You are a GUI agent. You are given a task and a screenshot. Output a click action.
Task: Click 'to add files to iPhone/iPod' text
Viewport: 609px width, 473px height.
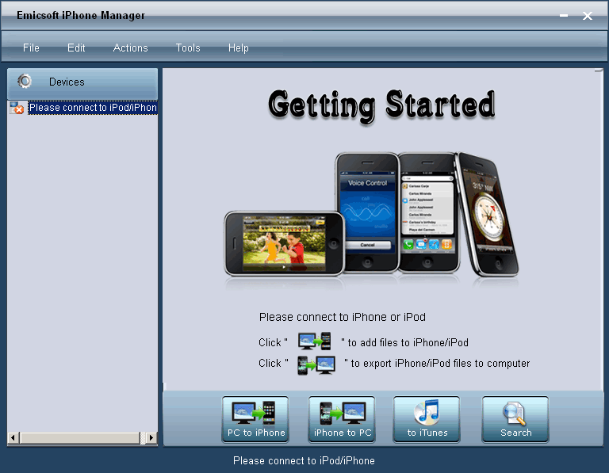coord(408,342)
